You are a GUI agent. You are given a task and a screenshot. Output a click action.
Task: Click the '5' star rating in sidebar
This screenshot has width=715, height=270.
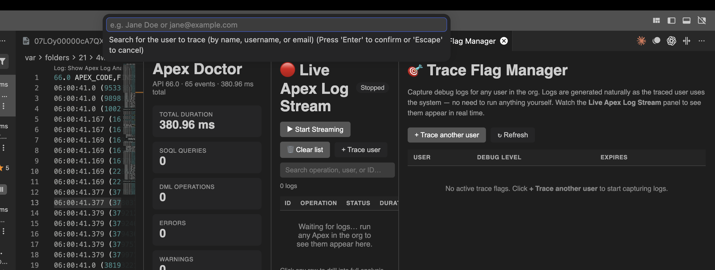tap(7, 168)
